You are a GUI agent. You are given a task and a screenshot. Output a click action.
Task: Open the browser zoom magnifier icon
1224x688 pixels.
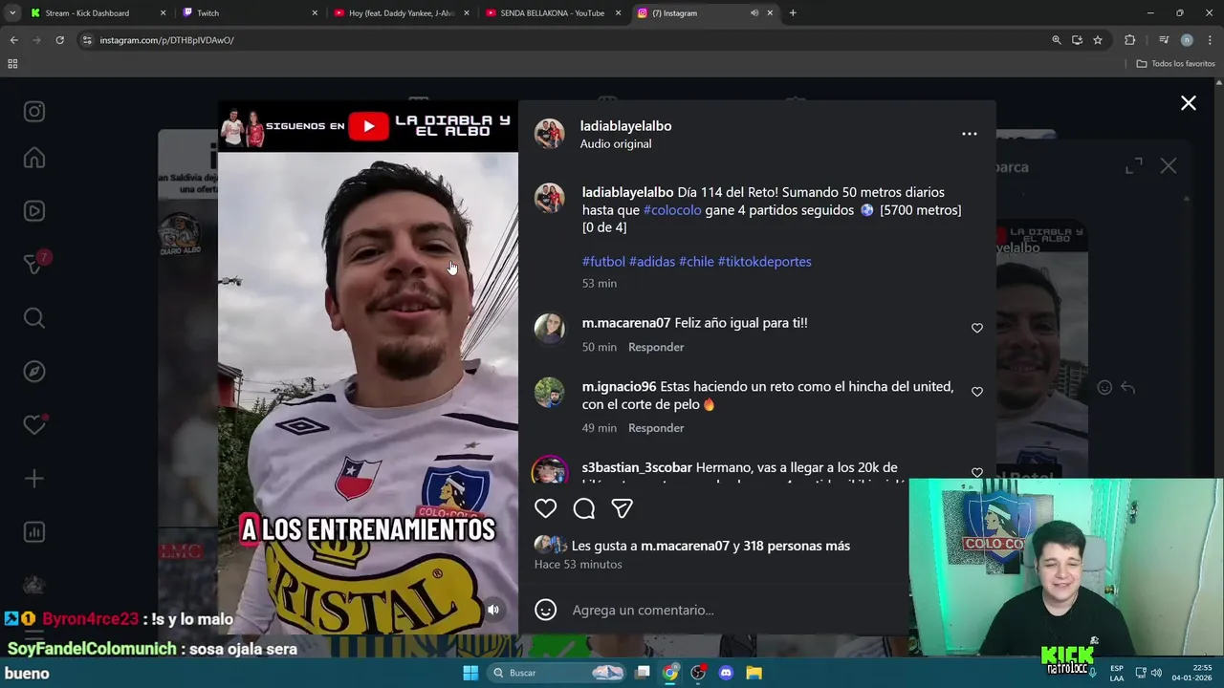pos(1057,40)
